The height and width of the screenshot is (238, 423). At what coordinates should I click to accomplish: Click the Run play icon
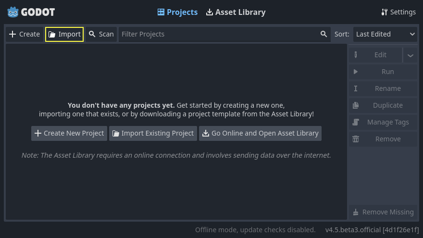(x=356, y=72)
